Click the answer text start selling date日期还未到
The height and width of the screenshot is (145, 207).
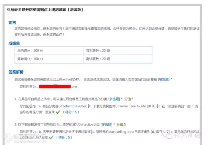121,132
